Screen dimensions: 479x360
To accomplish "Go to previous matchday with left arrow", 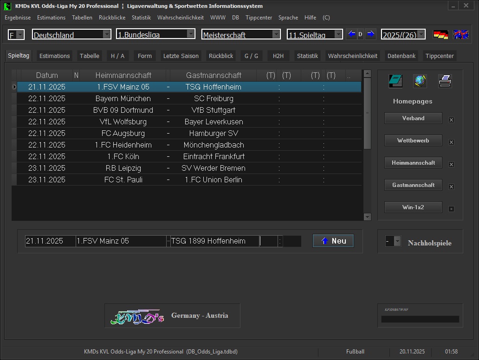I will click(x=352, y=34).
